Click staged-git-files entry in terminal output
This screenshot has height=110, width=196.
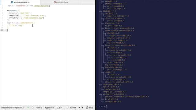point(115,92)
